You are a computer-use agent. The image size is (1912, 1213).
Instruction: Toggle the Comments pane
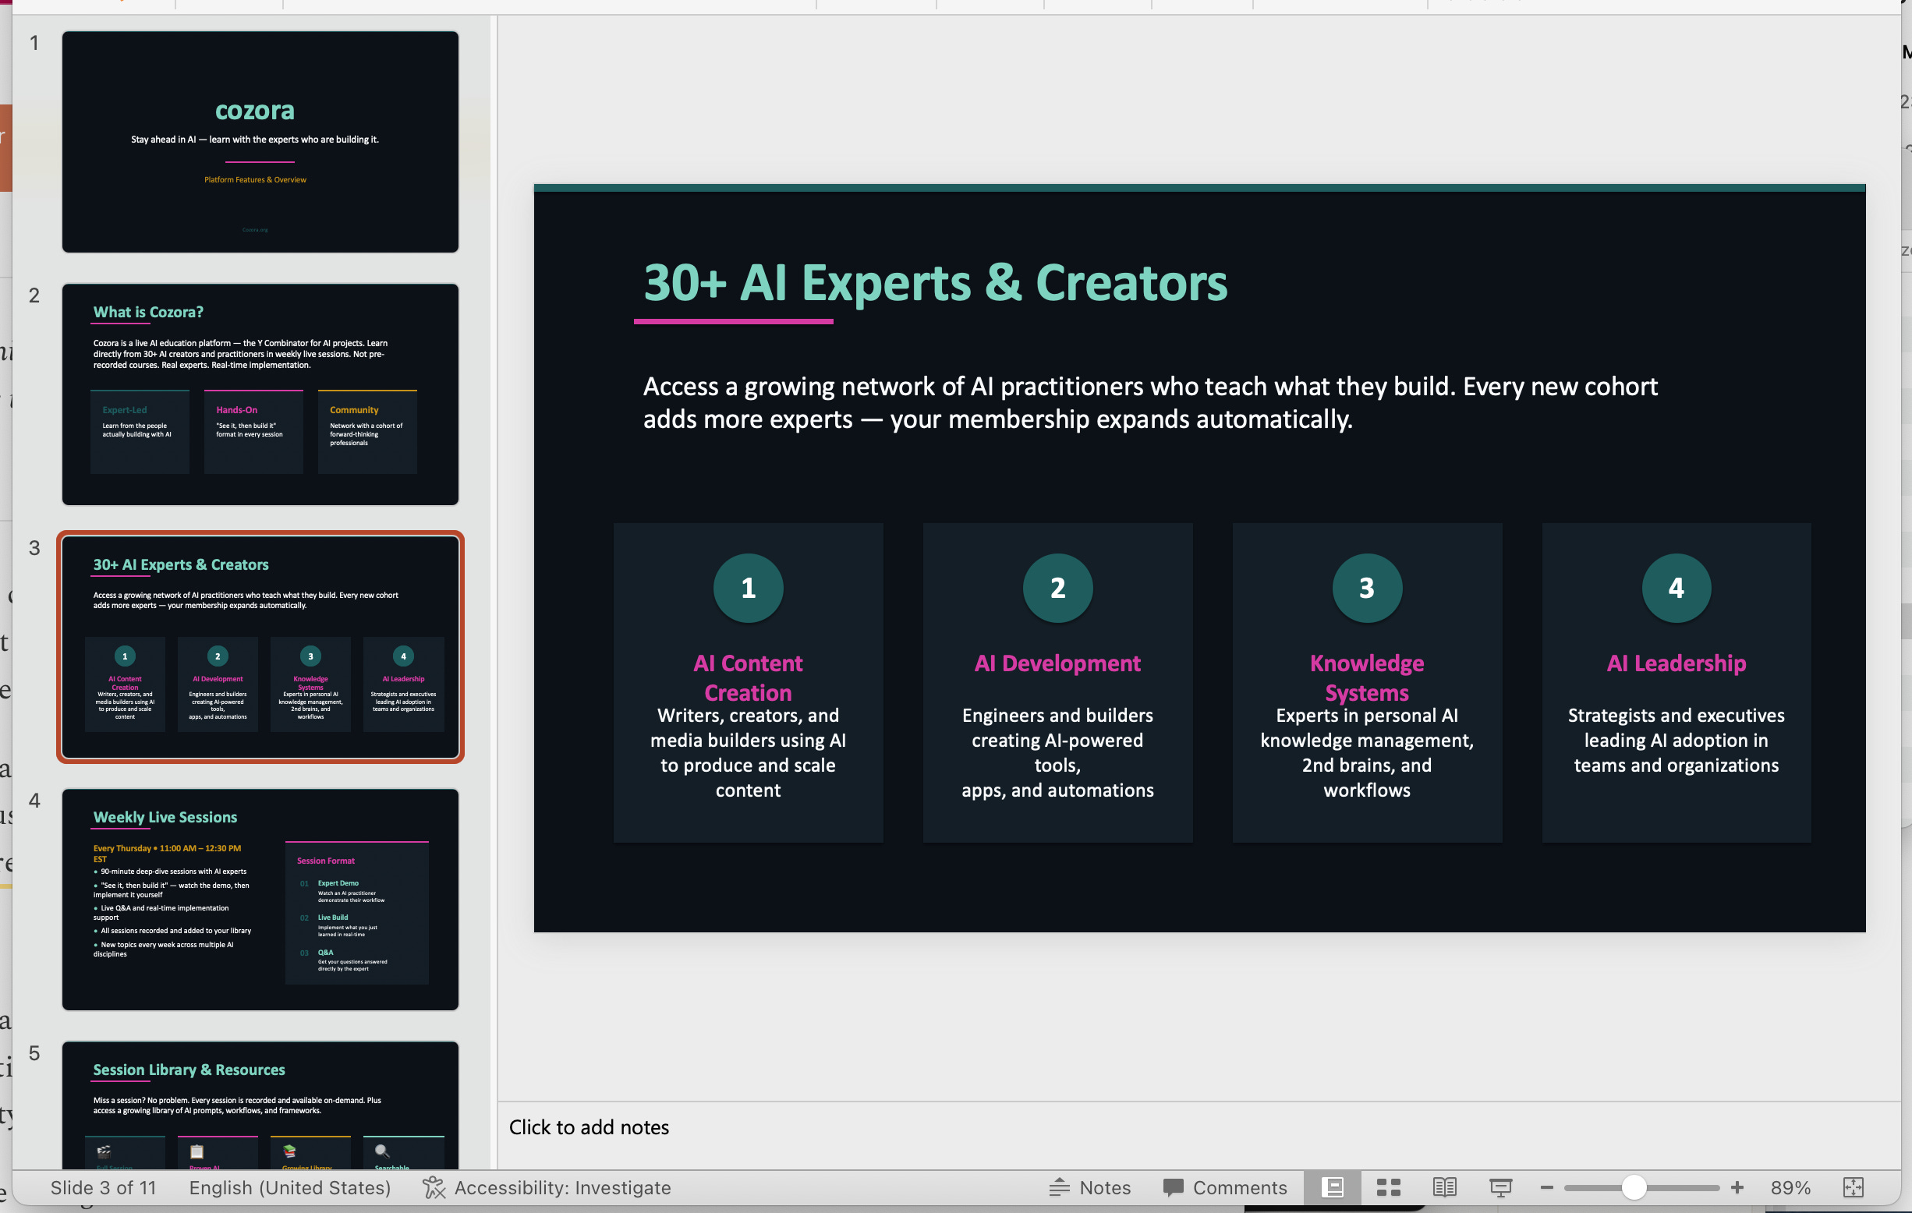click(1224, 1187)
